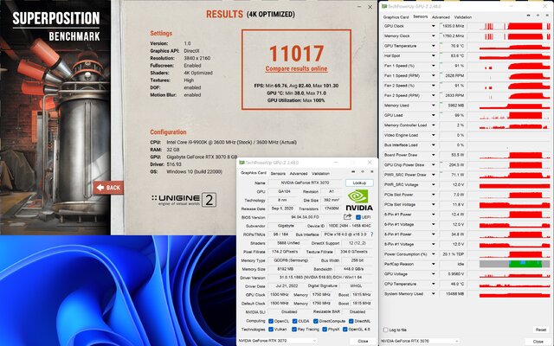This screenshot has width=554, height=346.
Task: Click the GPU-Z graphics card window title icon
Action: (x=242, y=162)
